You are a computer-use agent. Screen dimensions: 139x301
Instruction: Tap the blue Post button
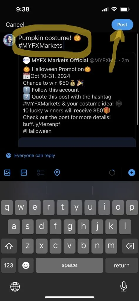(122, 25)
